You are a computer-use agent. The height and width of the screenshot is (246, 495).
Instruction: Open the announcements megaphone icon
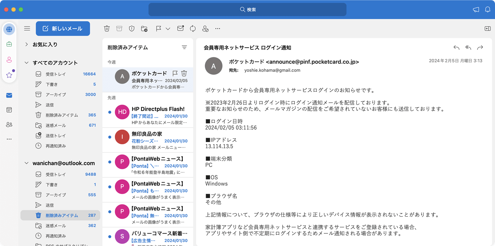tap(476, 10)
